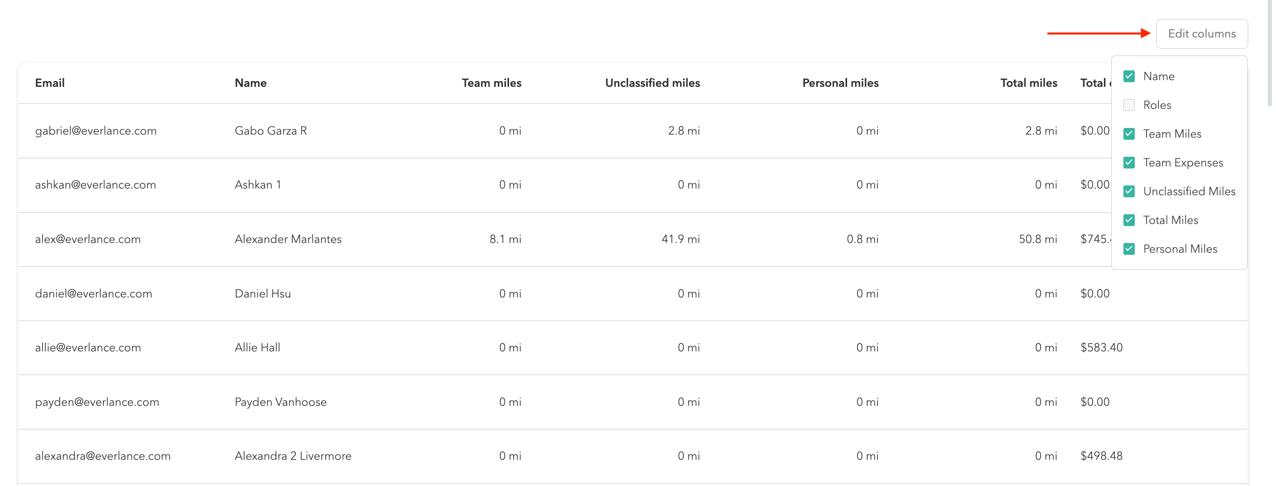Sort by the Name column header
Viewport: 1276px width, 486px height.
point(251,83)
